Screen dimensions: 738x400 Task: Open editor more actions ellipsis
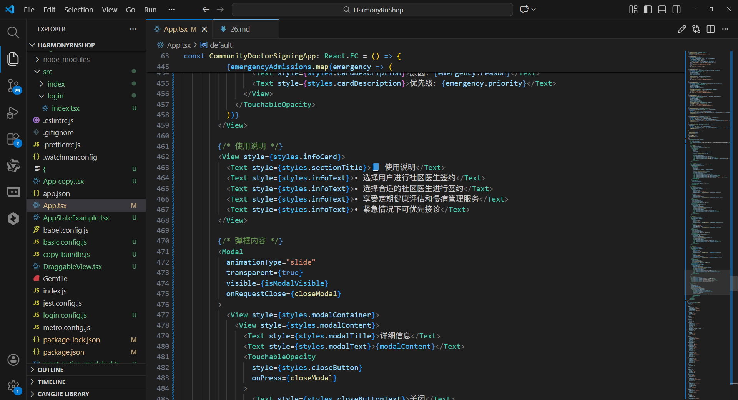725,29
